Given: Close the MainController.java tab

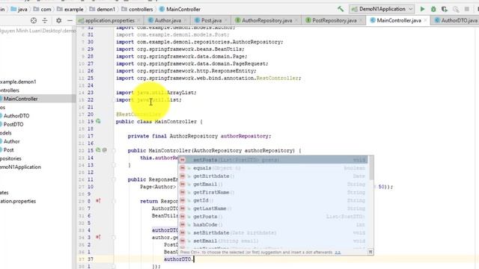Looking at the screenshot, I should pyautogui.click(x=425, y=20).
